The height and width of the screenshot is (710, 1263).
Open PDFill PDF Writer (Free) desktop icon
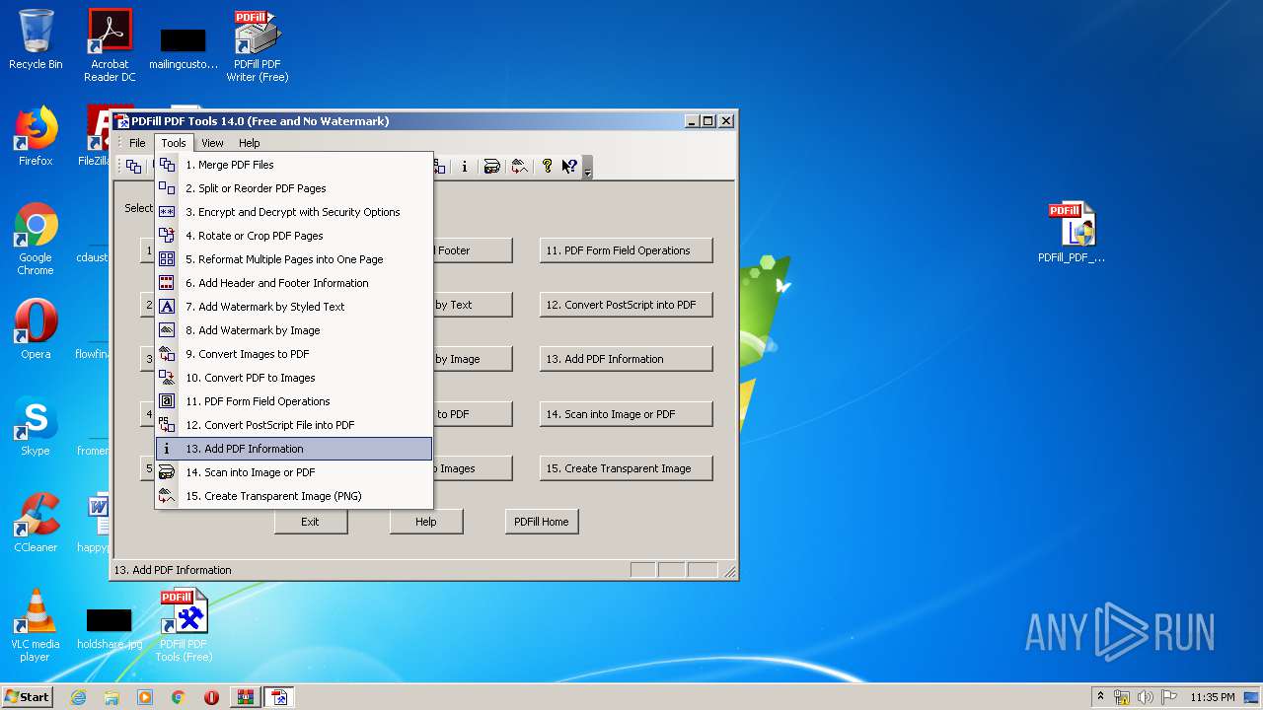tap(258, 45)
